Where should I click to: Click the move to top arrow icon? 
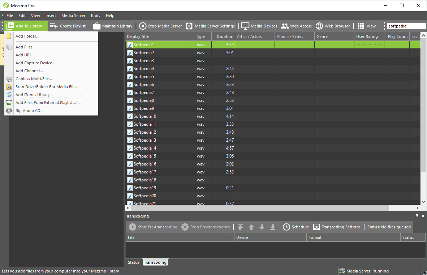pos(240,227)
